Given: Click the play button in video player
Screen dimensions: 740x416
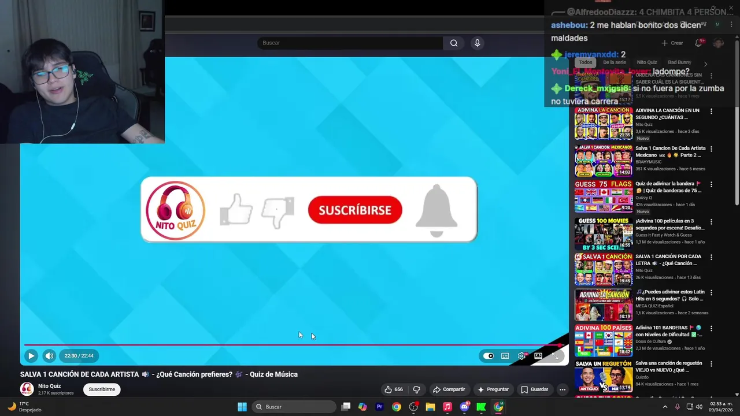Looking at the screenshot, I should coord(31,356).
